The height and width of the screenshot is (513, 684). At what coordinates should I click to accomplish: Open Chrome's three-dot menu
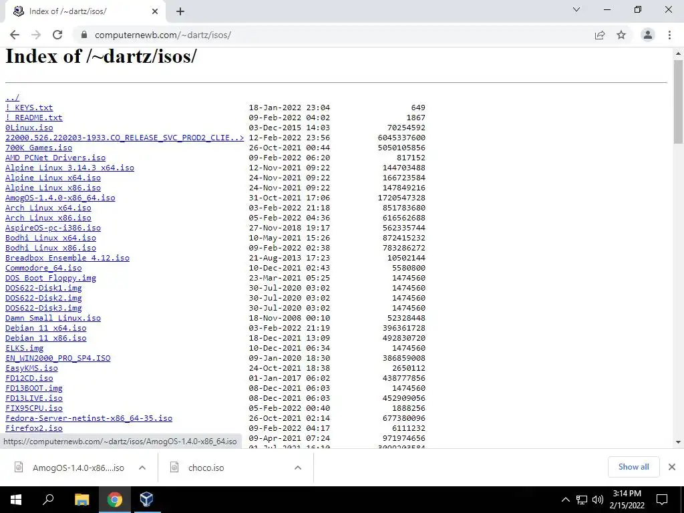669,35
